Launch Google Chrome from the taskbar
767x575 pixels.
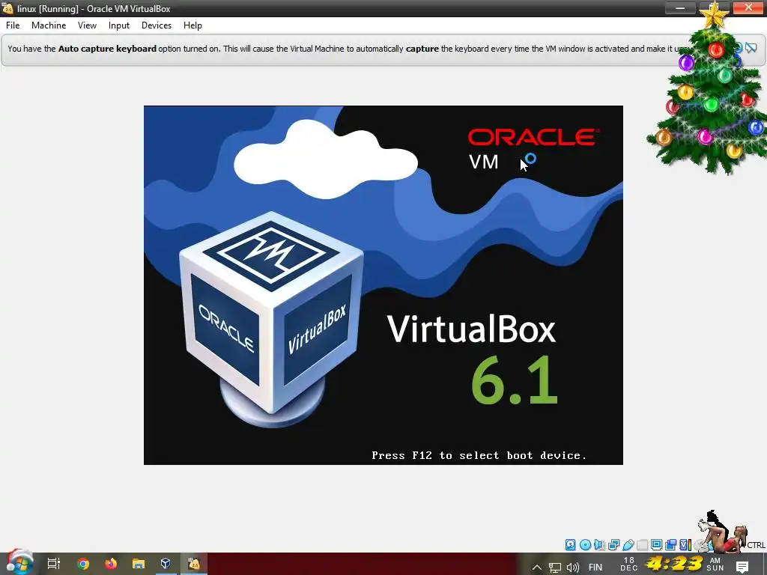(x=83, y=564)
